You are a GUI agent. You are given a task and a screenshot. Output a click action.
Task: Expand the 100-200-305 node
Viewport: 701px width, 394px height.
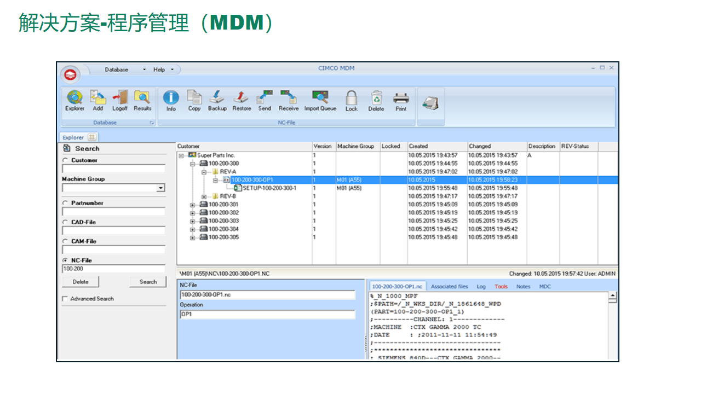(192, 238)
